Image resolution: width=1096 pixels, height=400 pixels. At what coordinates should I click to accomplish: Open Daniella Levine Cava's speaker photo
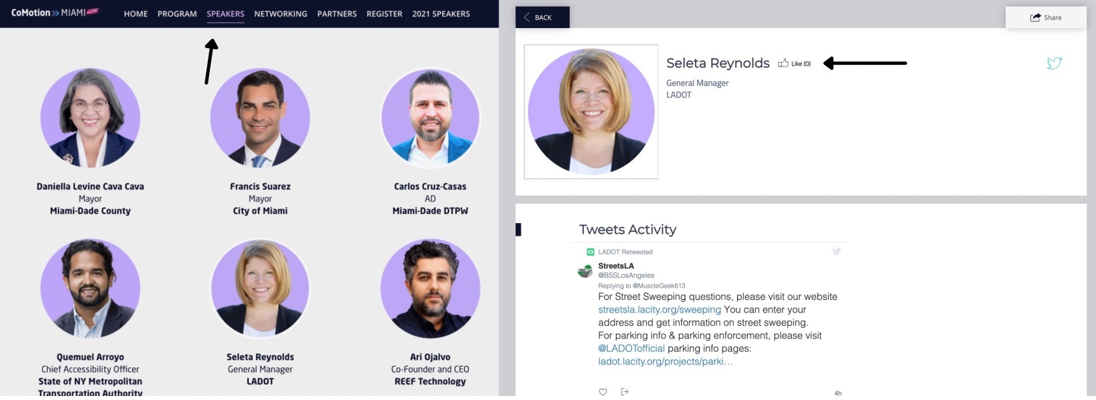(x=90, y=118)
